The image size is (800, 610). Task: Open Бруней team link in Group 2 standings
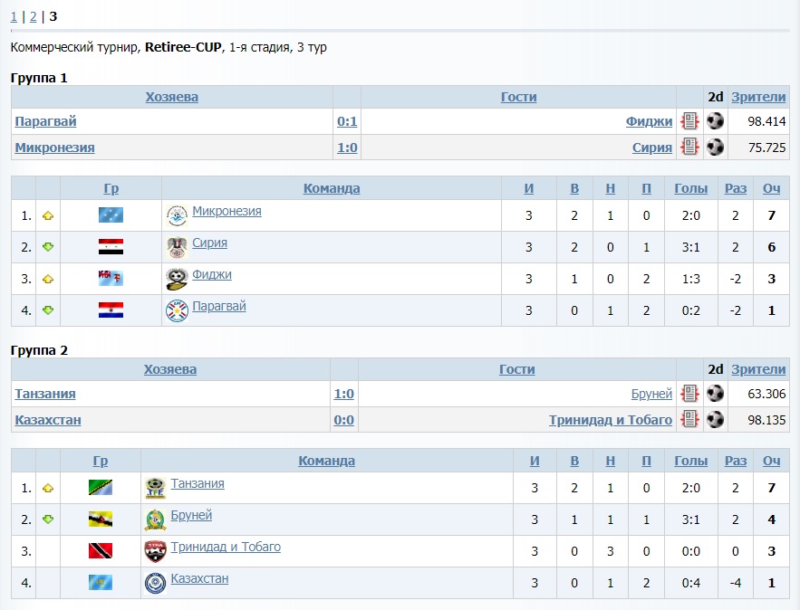(191, 515)
